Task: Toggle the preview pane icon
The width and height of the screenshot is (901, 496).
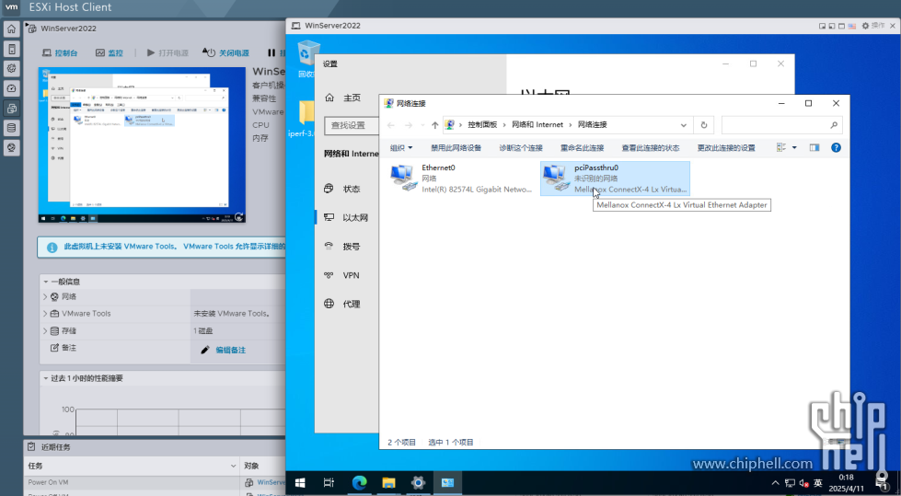Action: tap(814, 148)
